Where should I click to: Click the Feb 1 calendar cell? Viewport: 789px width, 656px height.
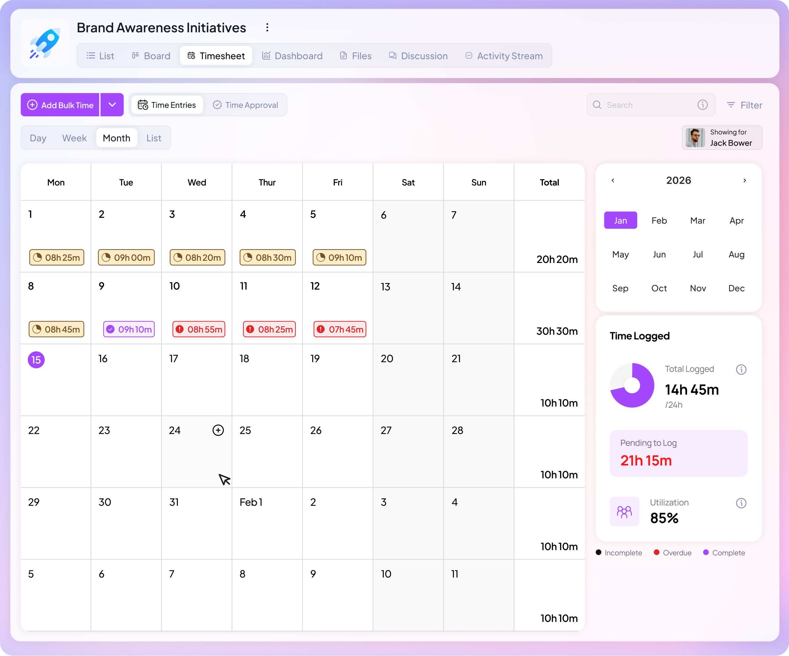coord(267,523)
